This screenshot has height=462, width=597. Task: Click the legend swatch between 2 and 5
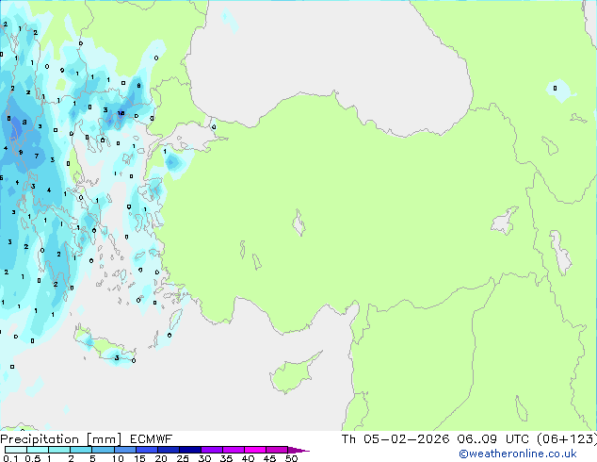81,450
